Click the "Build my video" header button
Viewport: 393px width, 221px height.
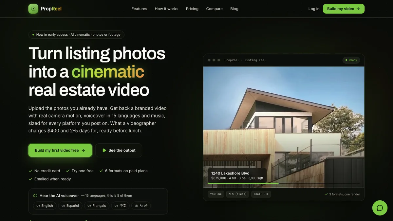pos(344,9)
